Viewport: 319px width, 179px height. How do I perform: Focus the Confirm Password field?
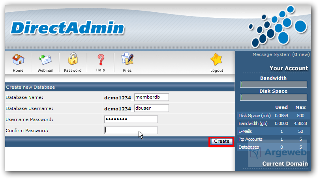point(131,130)
